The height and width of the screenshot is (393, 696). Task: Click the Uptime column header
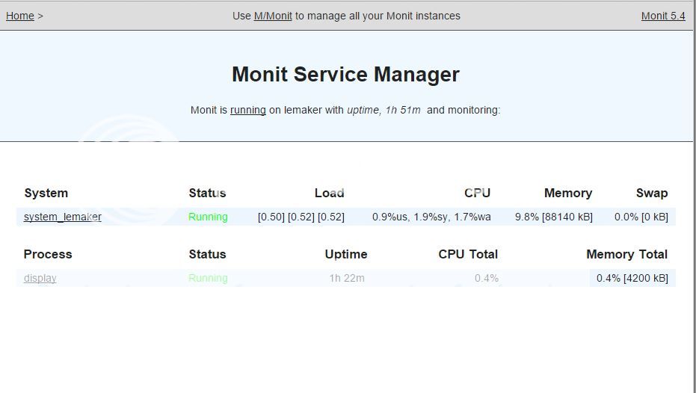click(x=346, y=254)
